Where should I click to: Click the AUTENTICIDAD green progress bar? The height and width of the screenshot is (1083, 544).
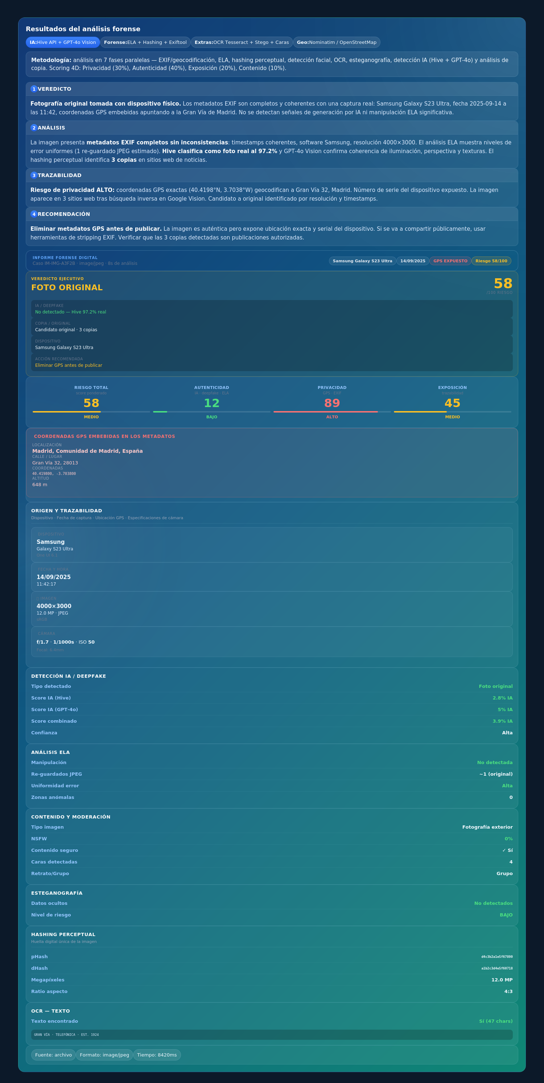(211, 412)
